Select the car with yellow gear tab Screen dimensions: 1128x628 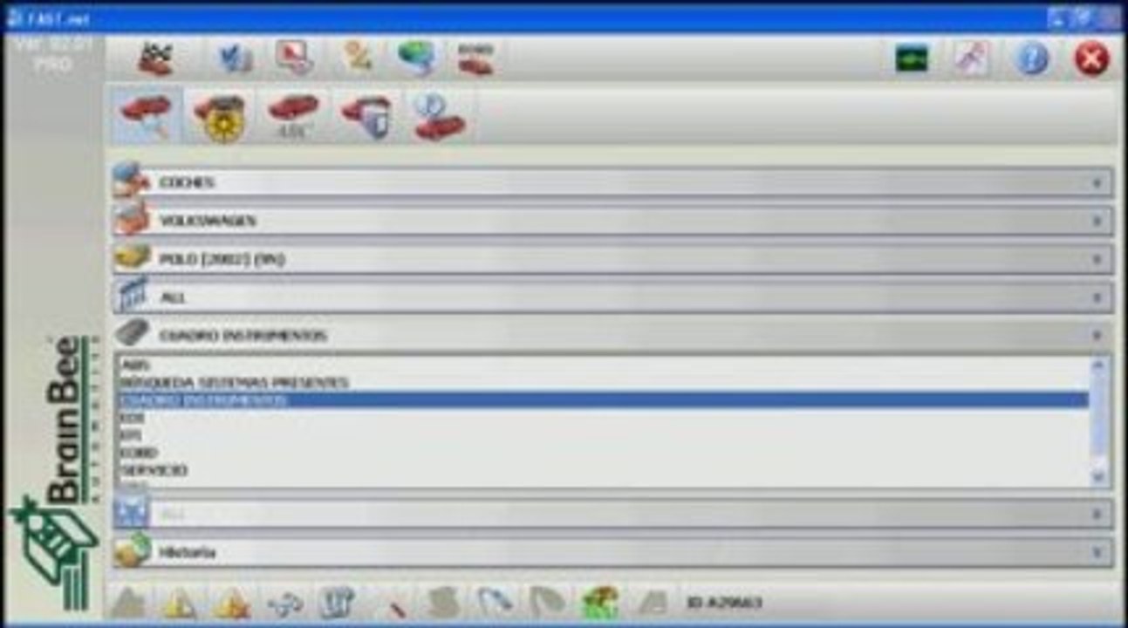tap(220, 116)
